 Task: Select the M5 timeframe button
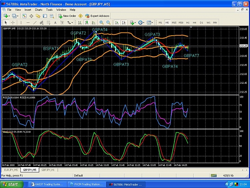[167, 22]
